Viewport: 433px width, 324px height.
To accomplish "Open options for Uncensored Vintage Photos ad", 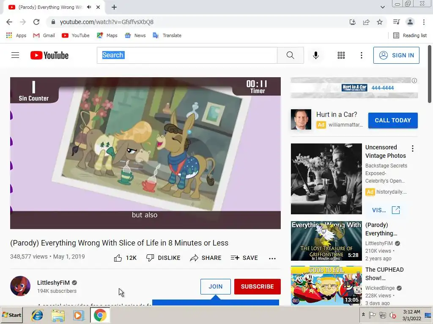I will [x=413, y=148].
